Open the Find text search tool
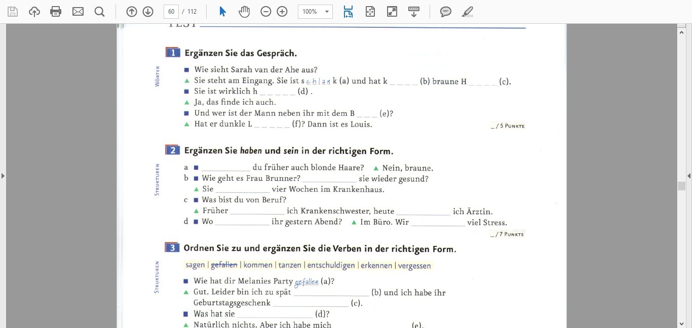This screenshot has width=692, height=328. [100, 12]
